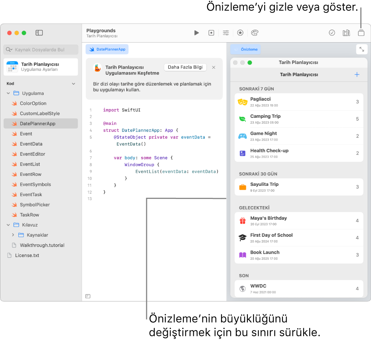Expand the Kaynaklar folder

[x=13, y=235]
